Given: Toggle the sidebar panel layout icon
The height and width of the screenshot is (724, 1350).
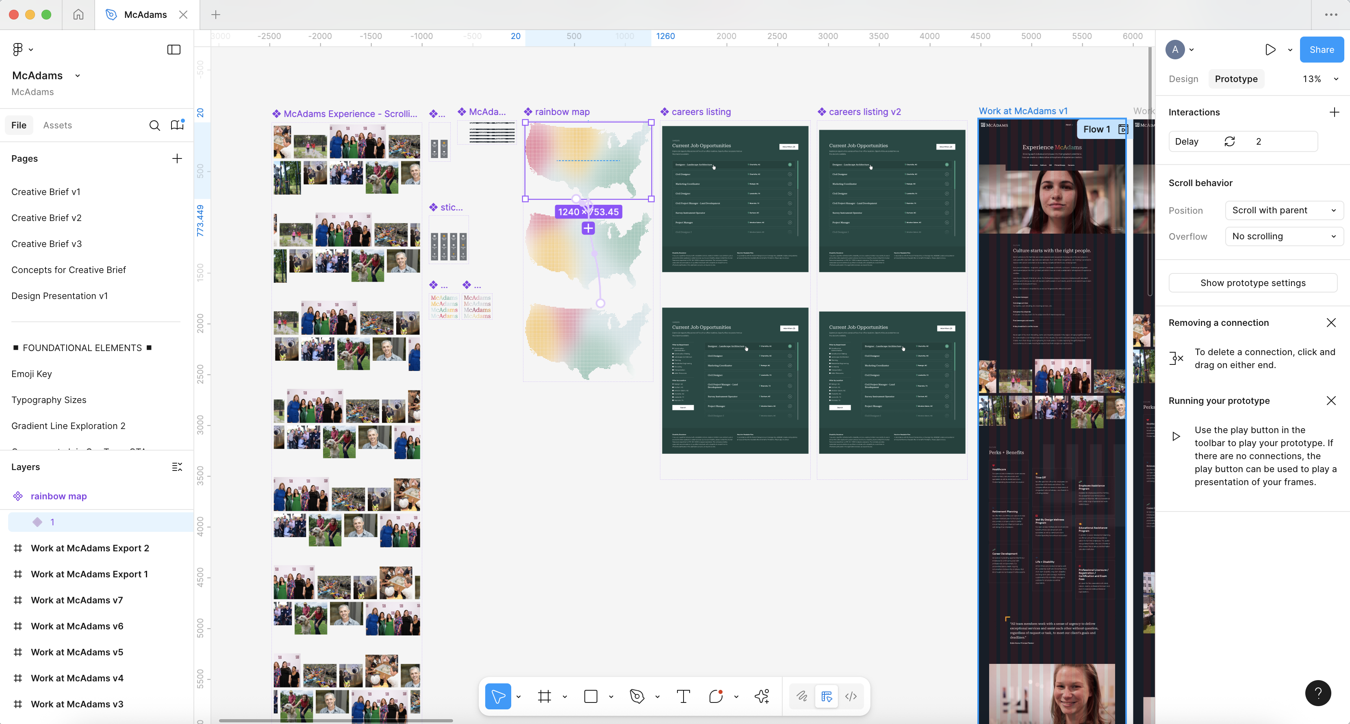Looking at the screenshot, I should coord(174,49).
